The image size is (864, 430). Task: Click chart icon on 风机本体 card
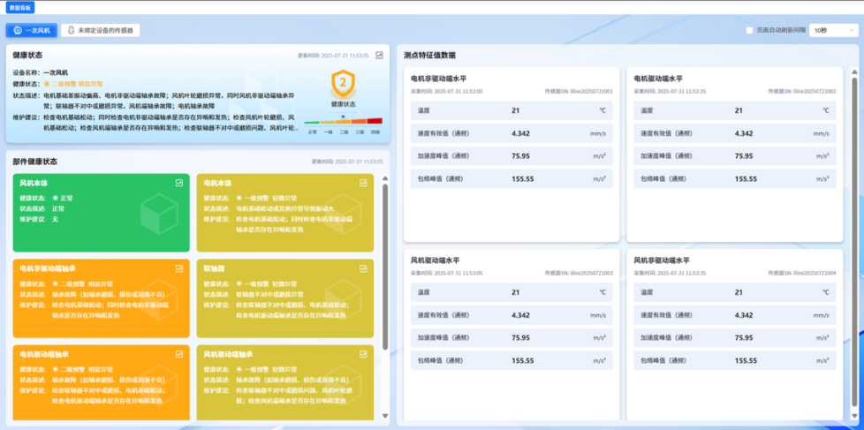179,183
